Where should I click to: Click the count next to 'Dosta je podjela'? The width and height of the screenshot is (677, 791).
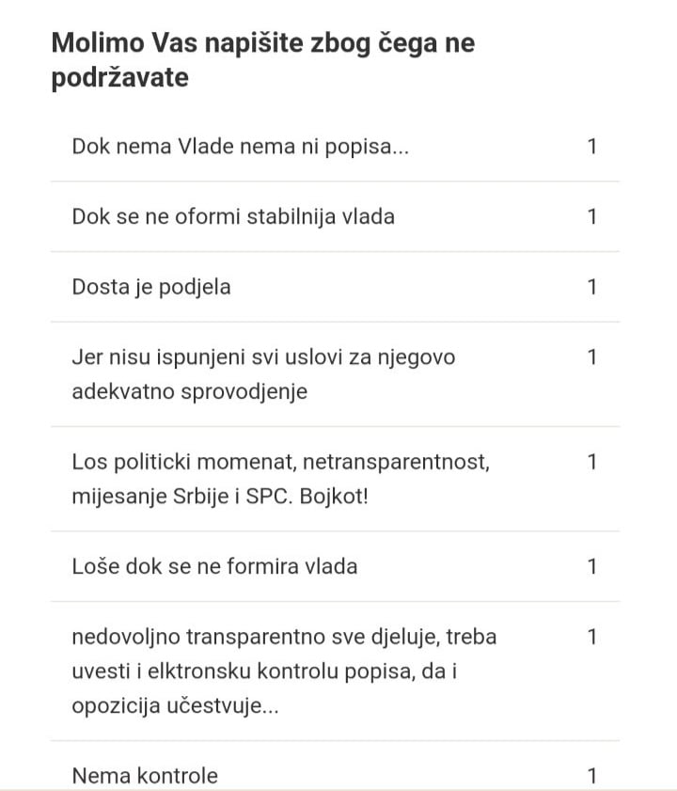592,287
